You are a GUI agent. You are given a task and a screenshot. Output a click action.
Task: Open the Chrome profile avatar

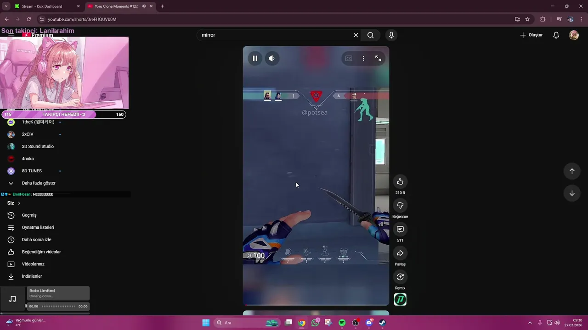pyautogui.click(x=571, y=19)
